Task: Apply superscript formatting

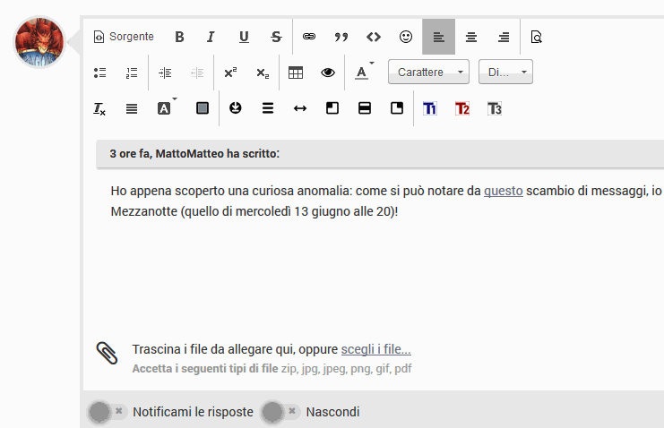Action: click(230, 73)
